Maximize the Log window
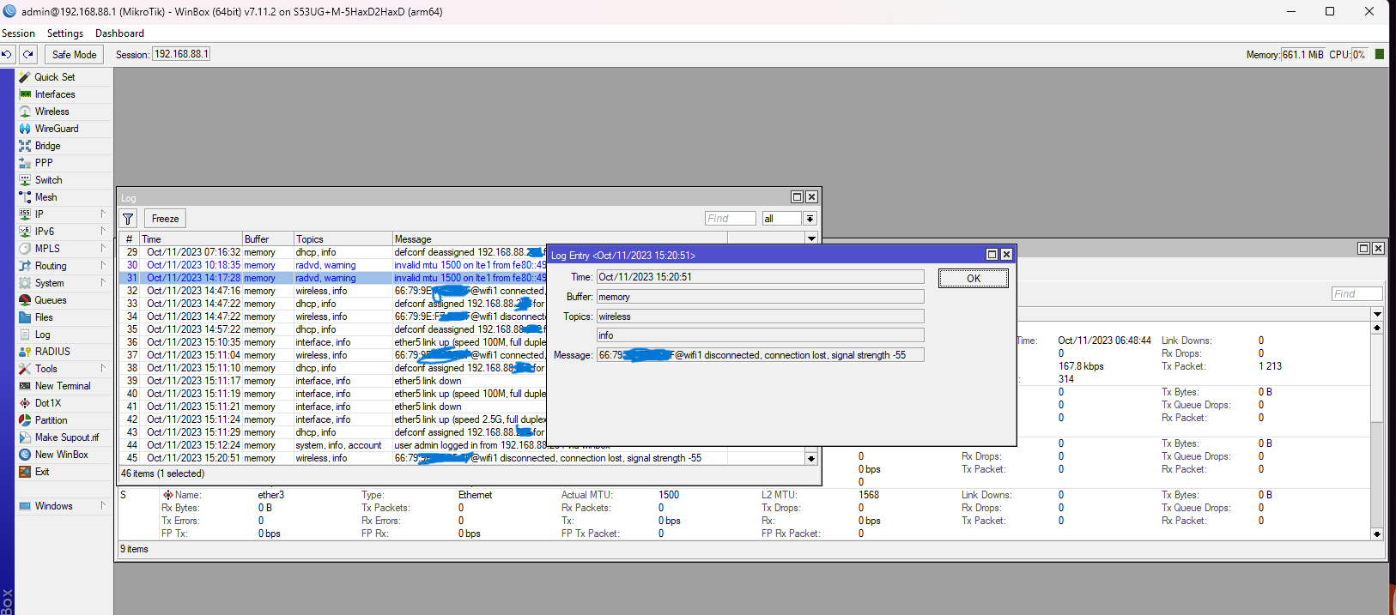Image resolution: width=1396 pixels, height=615 pixels. pos(797,197)
